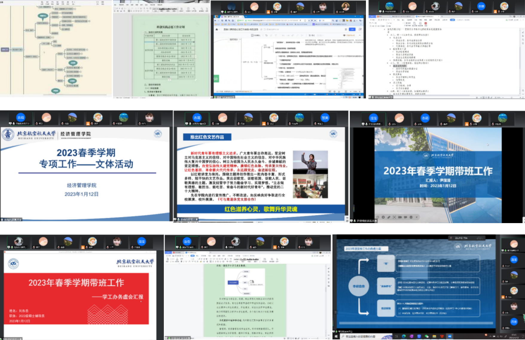Viewport: 525px width, 340px height.
Task: Open WeChat from the Windows taskbar
Action: coord(427,336)
